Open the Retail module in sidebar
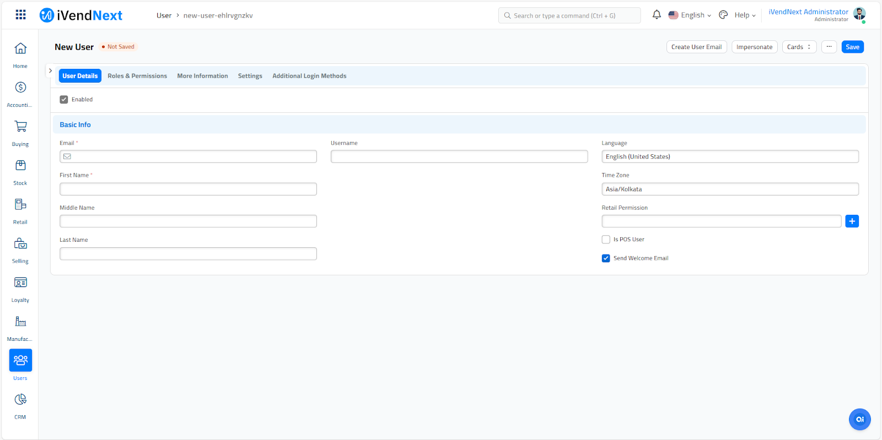 coord(20,205)
